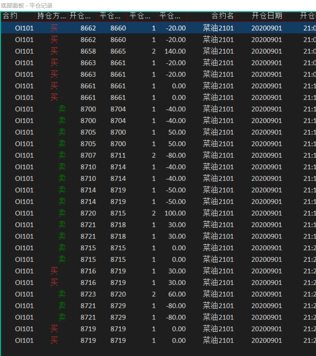Click OI101 in the highlighted top row
Viewport: 316px width, 356px height.
pos(24,28)
